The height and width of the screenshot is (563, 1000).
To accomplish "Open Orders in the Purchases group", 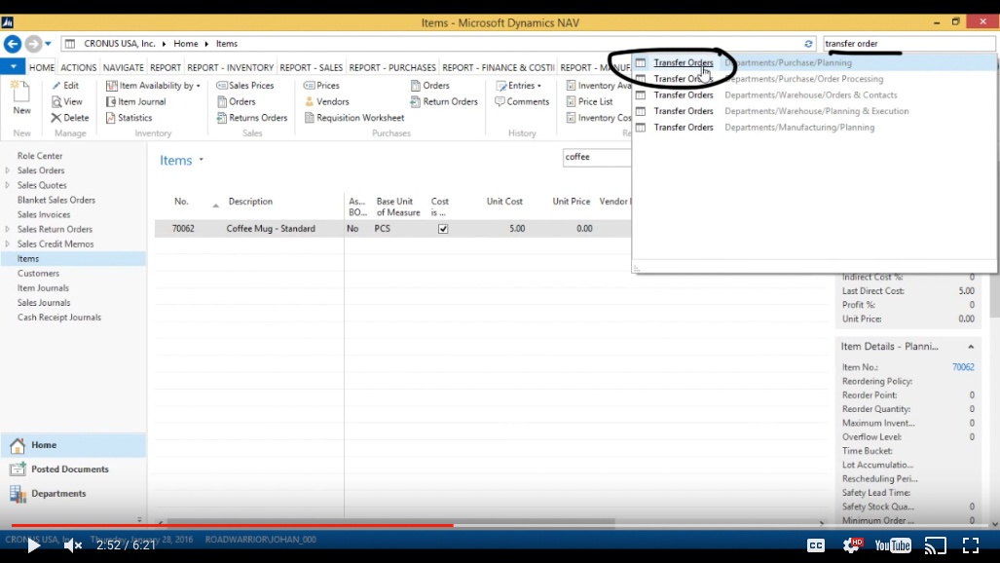I will click(x=429, y=86).
